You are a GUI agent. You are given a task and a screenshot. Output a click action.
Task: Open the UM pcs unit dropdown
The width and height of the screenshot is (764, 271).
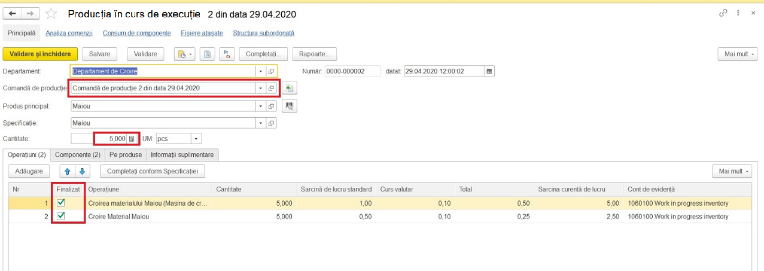tap(196, 139)
